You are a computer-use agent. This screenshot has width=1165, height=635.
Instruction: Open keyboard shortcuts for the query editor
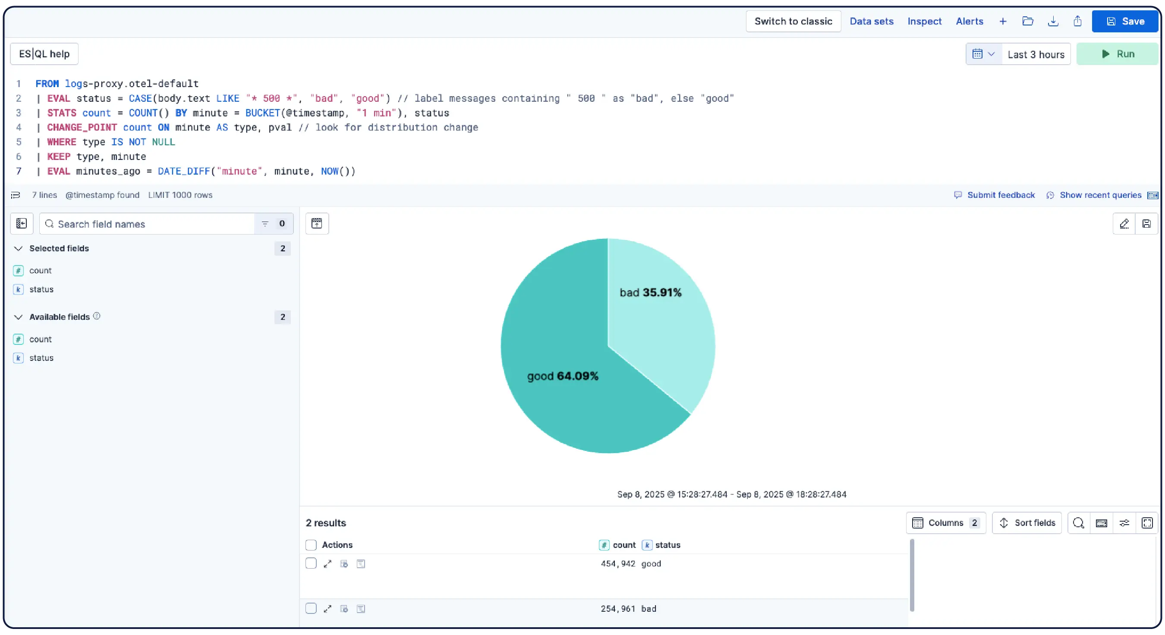click(x=1153, y=195)
